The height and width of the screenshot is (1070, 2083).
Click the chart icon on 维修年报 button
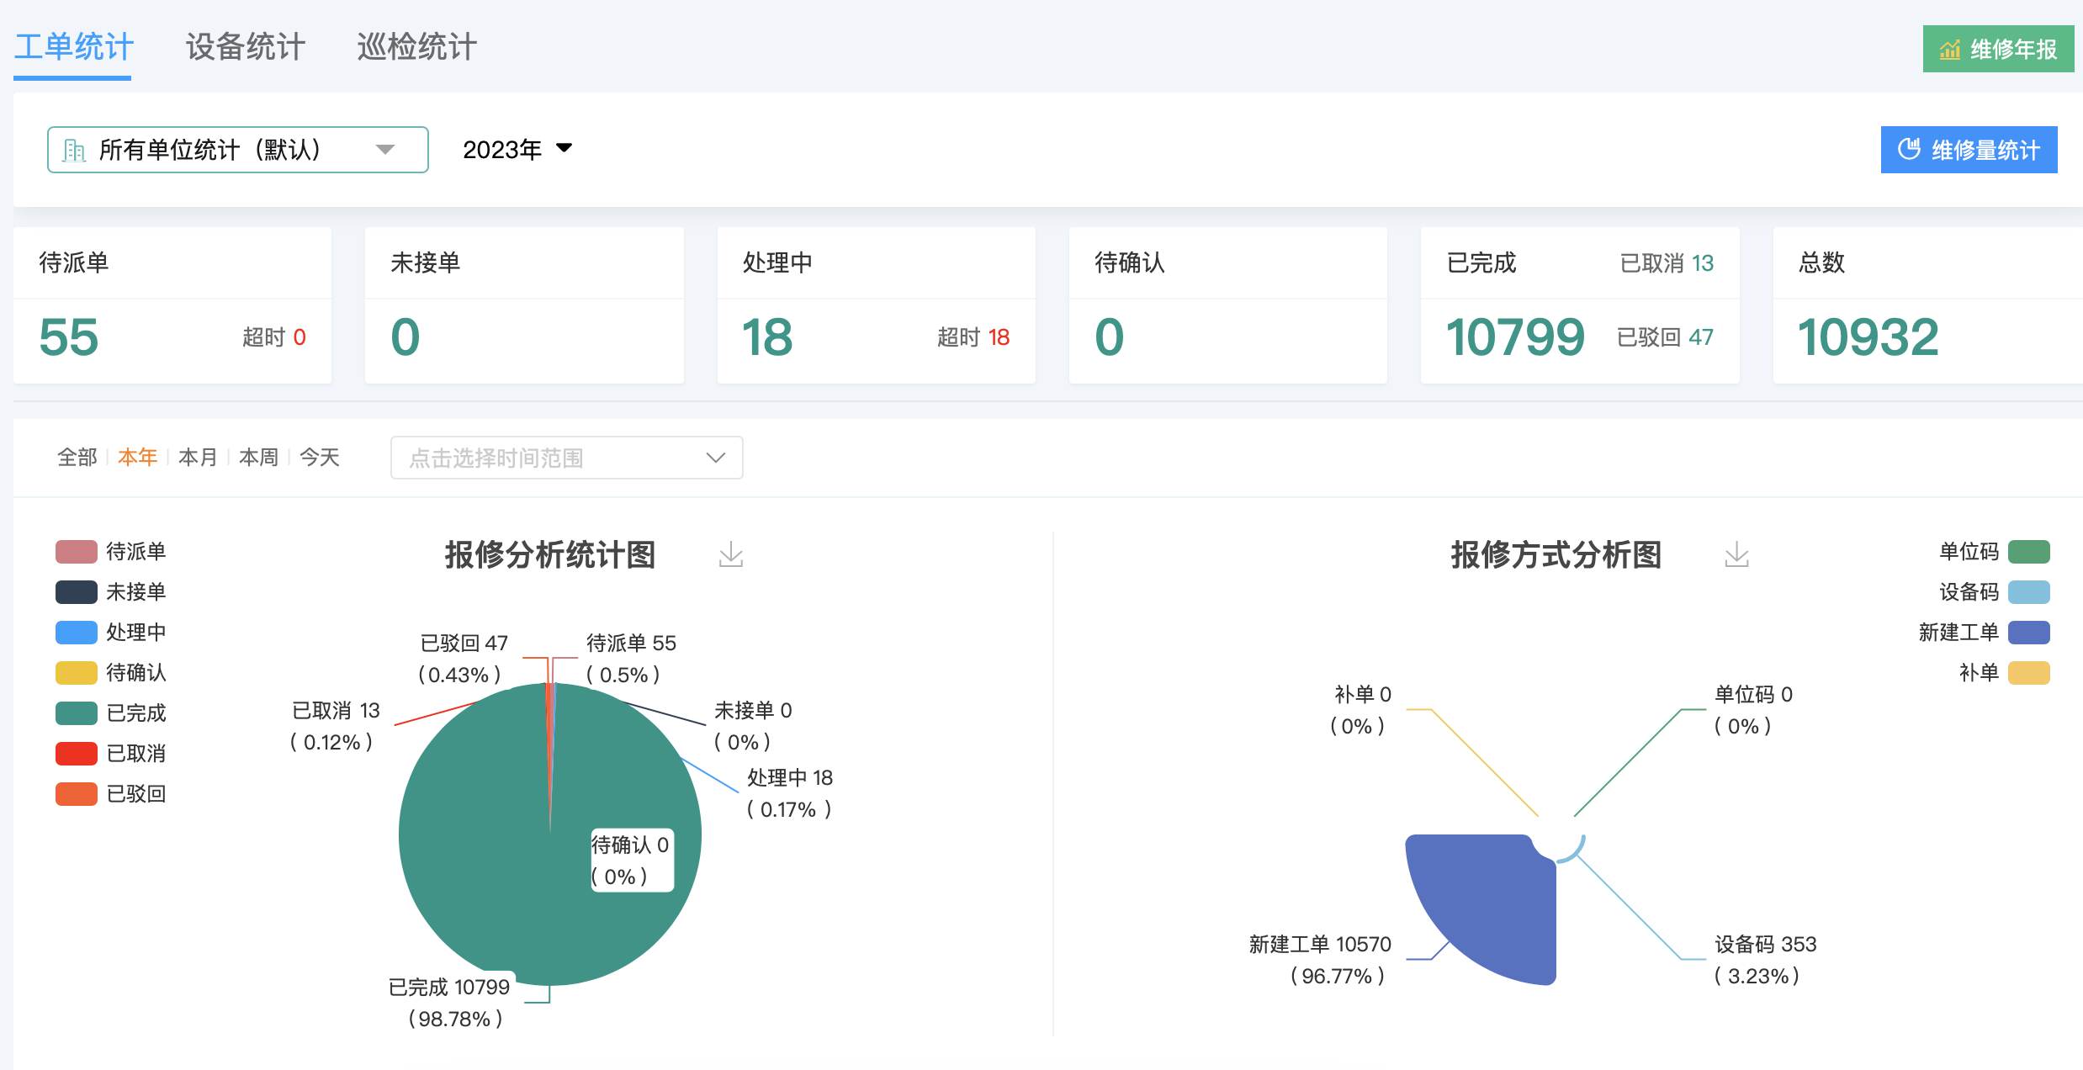coord(1949,50)
